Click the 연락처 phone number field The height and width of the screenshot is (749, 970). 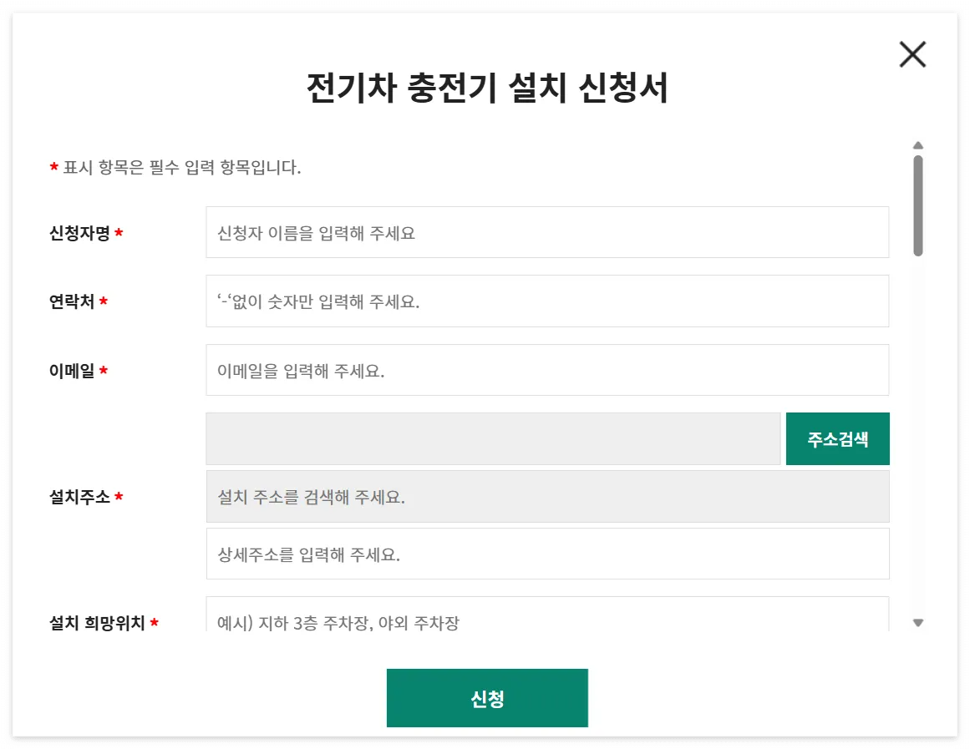547,301
